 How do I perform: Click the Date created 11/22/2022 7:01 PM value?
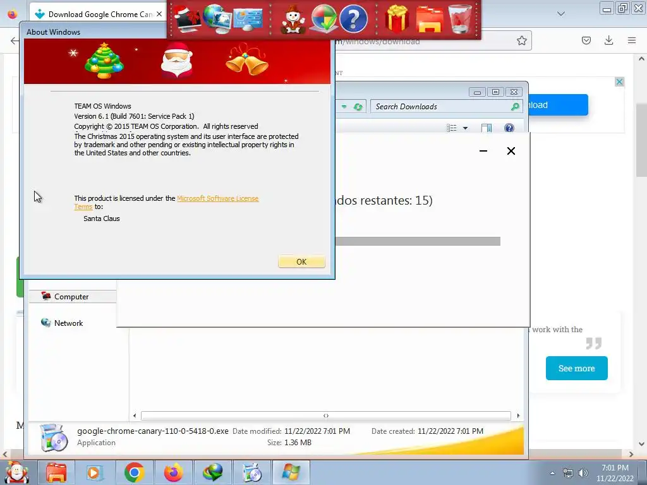pyautogui.click(x=450, y=431)
